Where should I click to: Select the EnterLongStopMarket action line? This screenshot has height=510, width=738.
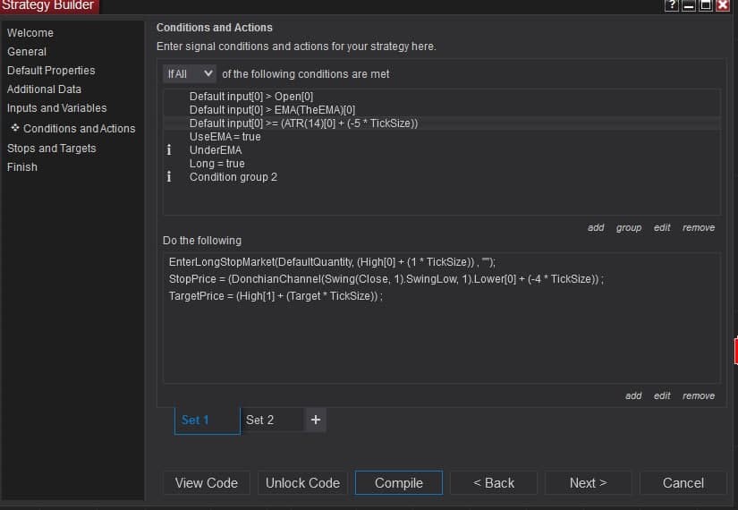coord(331,262)
